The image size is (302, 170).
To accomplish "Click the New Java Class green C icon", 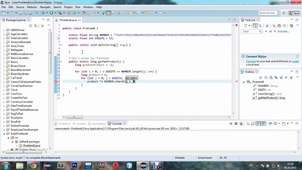I will (x=75, y=13).
